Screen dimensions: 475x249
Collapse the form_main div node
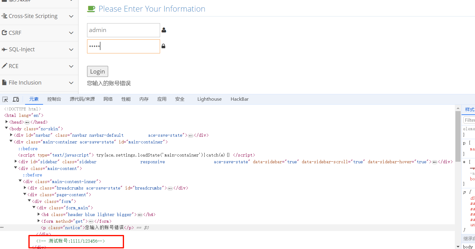click(34, 207)
